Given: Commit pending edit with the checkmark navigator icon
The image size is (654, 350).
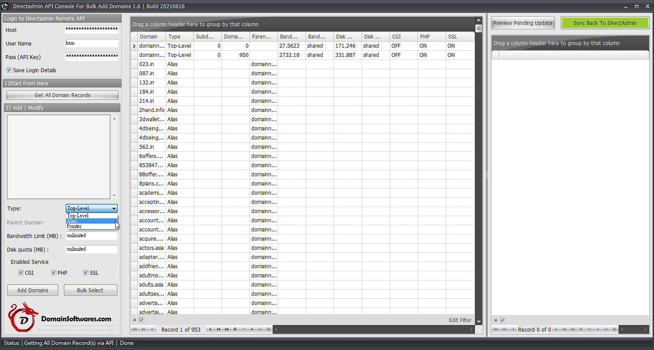Looking at the screenshot, I should click(260, 329).
